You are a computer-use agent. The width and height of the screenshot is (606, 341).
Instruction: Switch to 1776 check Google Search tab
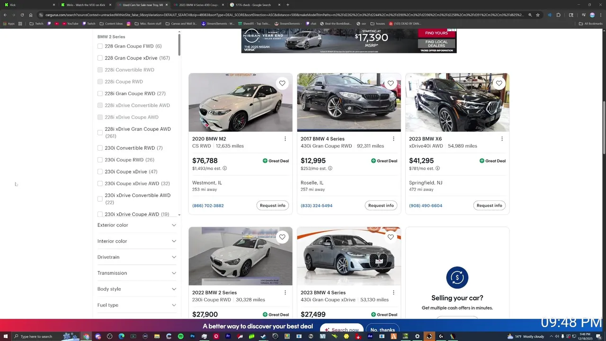[254, 5]
